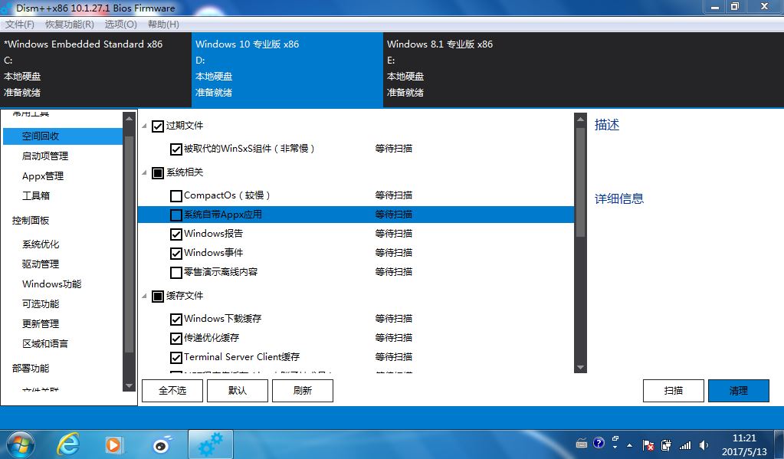This screenshot has height=459, width=784.
Task: Open Appx管理 in the sidebar
Action: pyautogui.click(x=42, y=176)
